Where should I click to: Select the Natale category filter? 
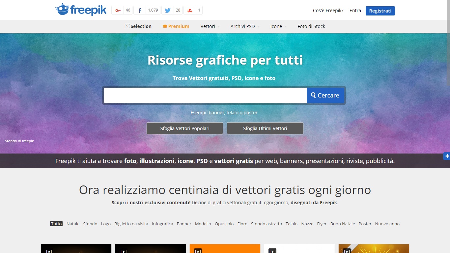click(73, 224)
